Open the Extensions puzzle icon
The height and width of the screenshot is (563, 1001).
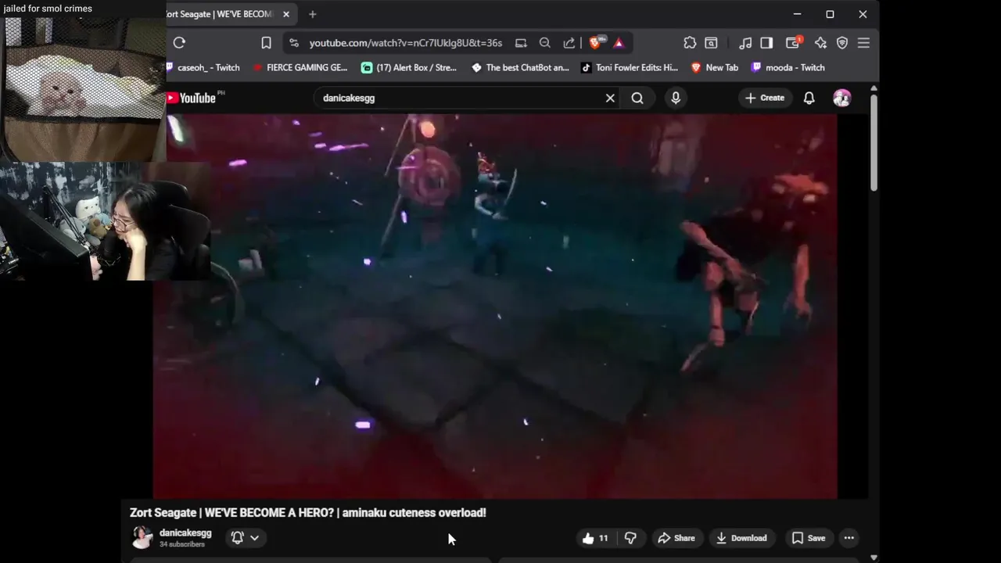(x=690, y=43)
